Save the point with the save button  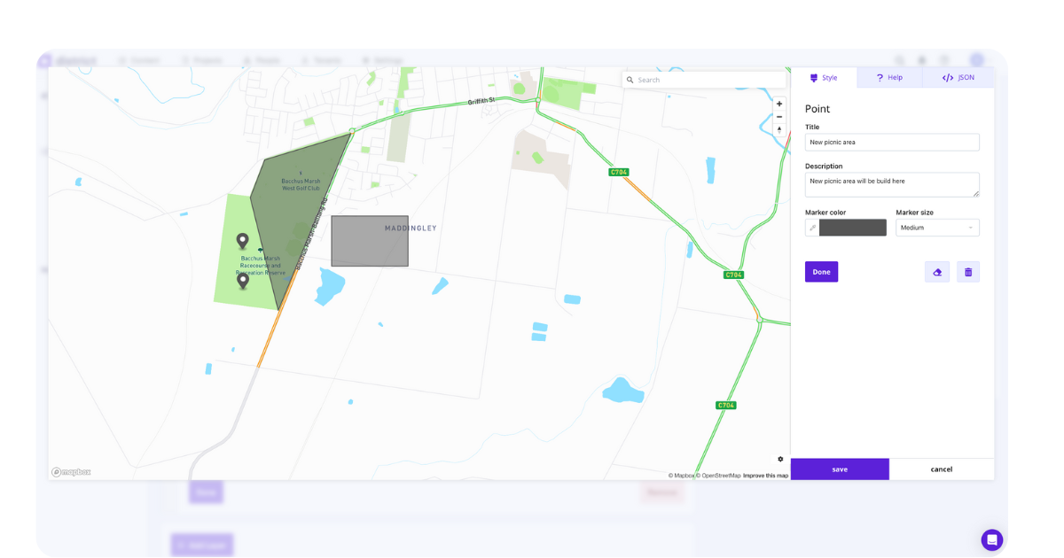point(839,469)
